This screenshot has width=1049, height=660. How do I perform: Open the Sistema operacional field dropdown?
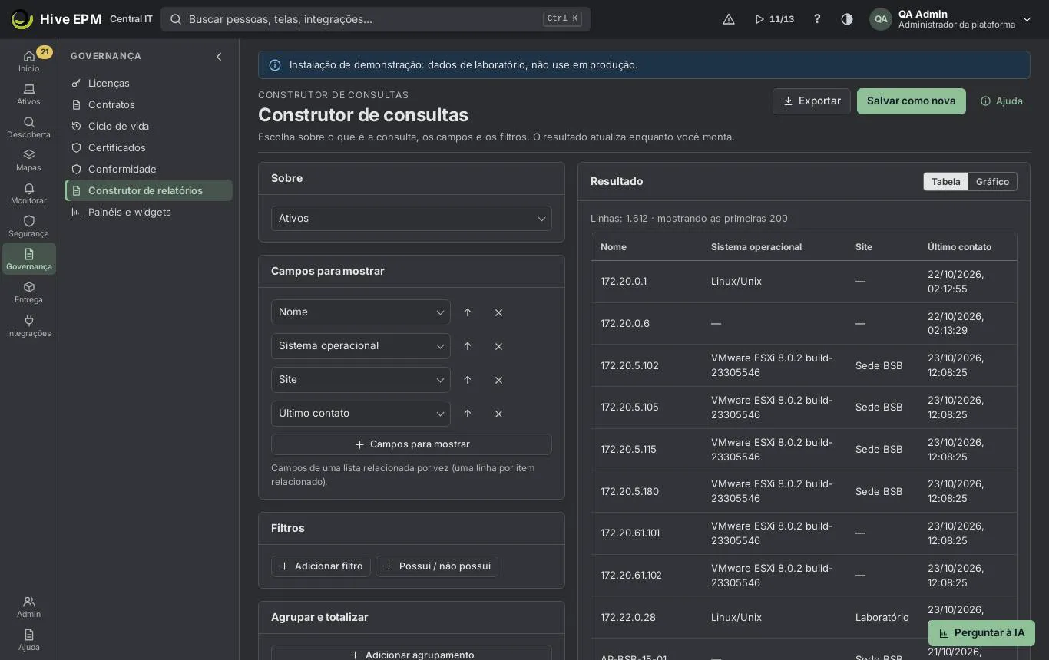click(x=361, y=346)
